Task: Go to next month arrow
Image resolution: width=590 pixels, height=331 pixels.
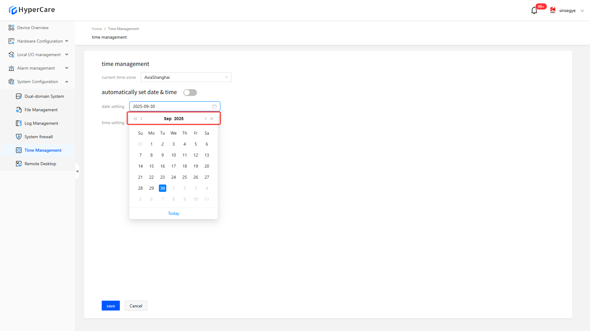Action: (x=206, y=119)
